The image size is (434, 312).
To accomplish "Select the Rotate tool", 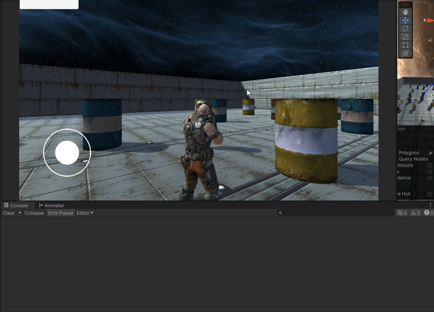I will [405, 29].
